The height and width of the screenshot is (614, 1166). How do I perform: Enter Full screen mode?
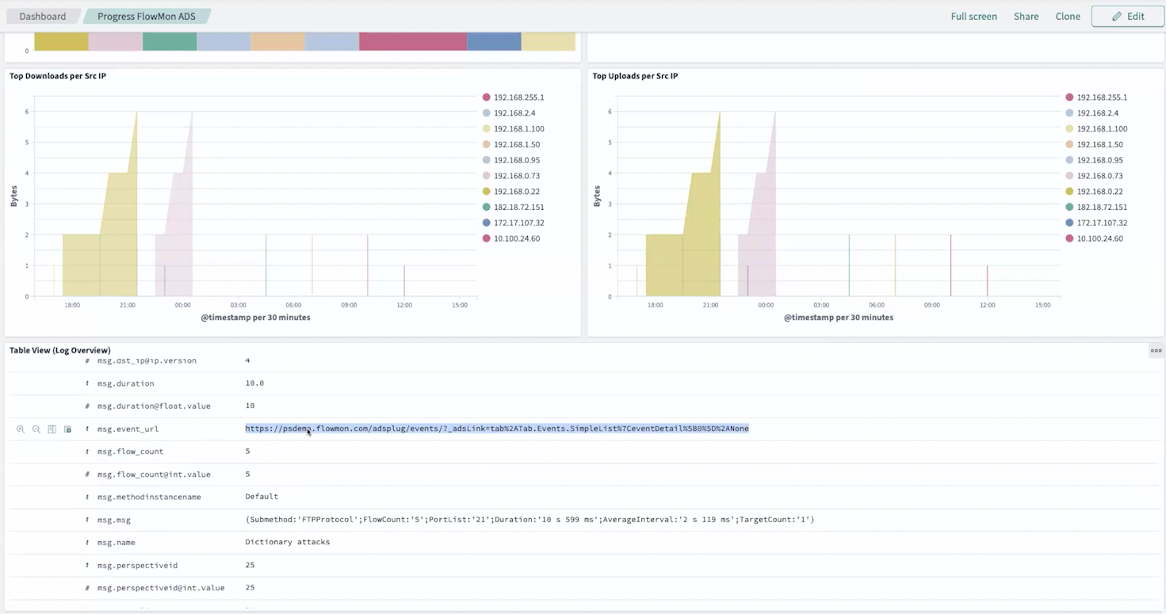tap(974, 17)
